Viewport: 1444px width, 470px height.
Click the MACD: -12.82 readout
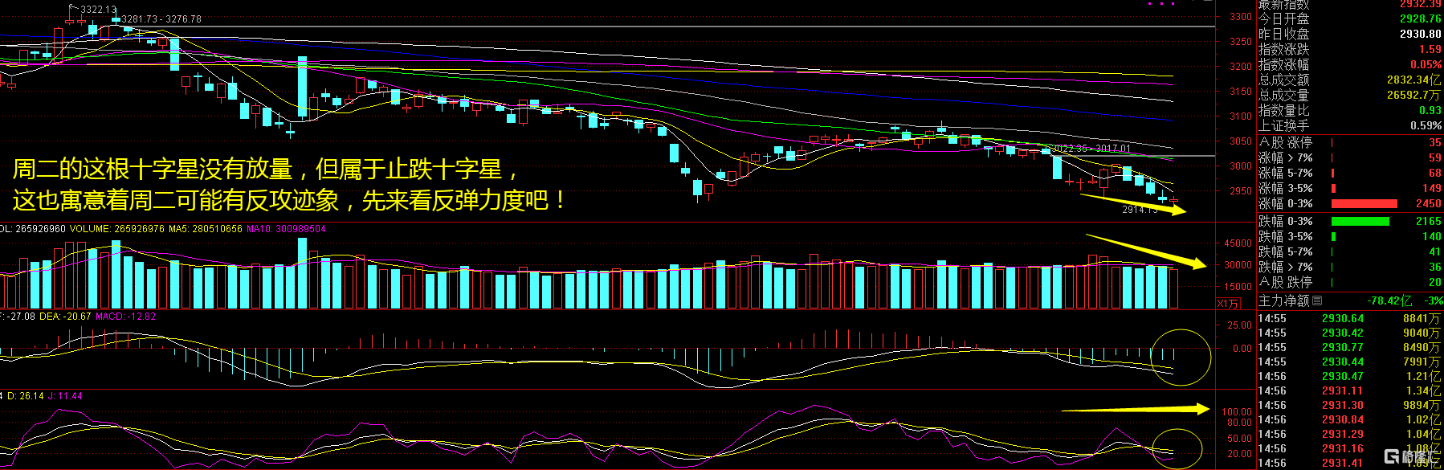[126, 317]
